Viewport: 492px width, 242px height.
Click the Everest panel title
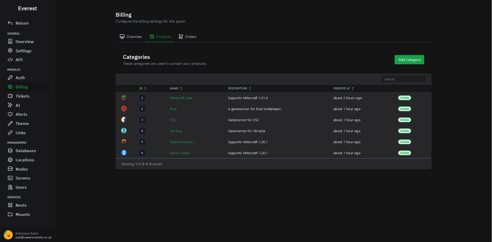27,8
